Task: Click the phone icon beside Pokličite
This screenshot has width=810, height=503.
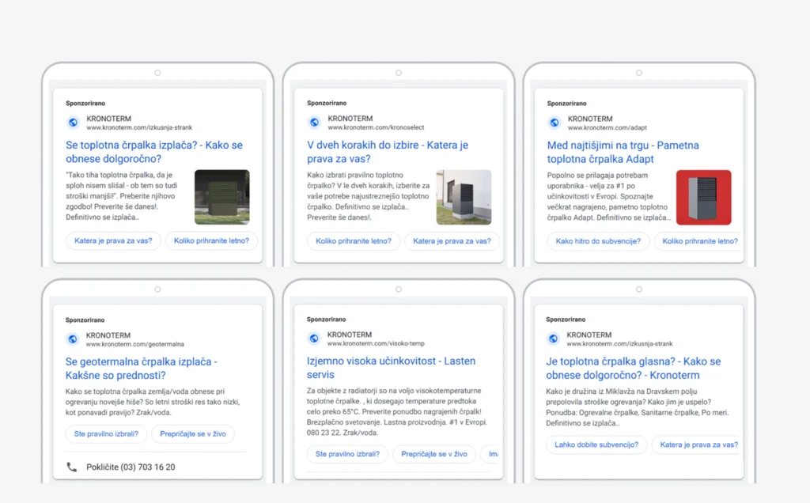Action: [x=72, y=467]
